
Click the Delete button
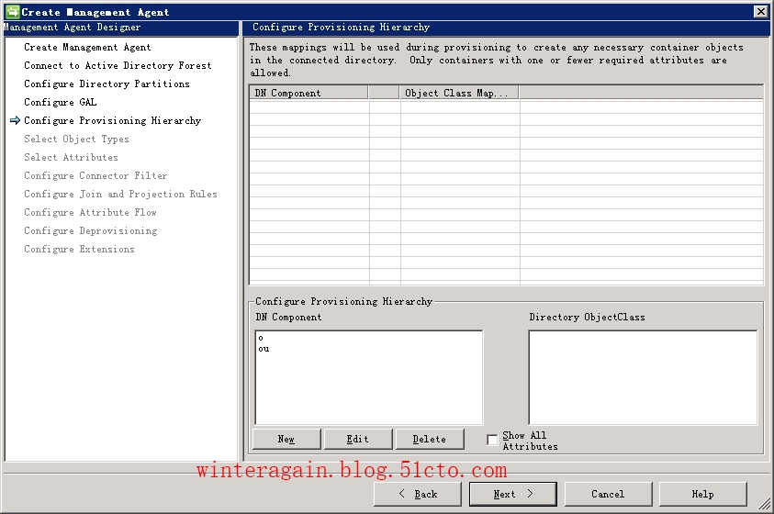click(x=430, y=439)
